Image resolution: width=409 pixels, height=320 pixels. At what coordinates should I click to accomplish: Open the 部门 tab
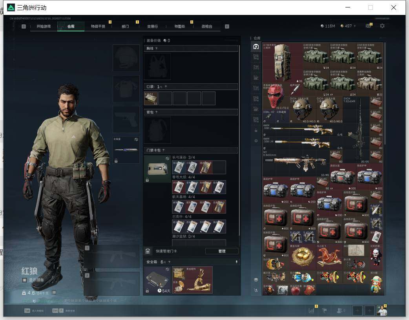coord(125,26)
